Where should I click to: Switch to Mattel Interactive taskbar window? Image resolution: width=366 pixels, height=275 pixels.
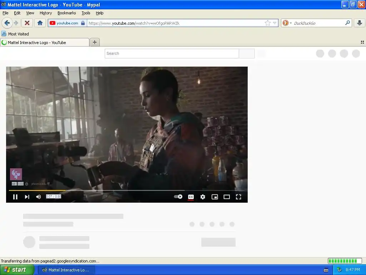click(x=66, y=270)
